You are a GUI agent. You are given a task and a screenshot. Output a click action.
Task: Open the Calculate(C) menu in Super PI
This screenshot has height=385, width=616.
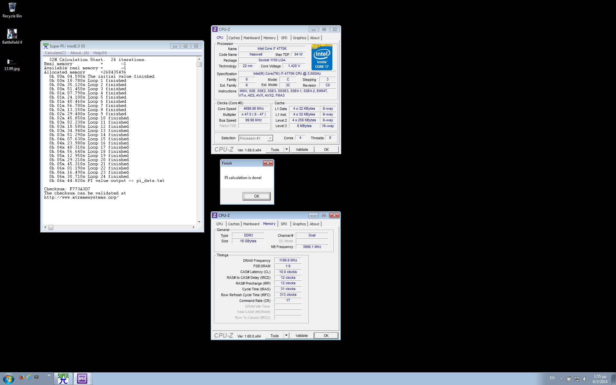coord(55,53)
